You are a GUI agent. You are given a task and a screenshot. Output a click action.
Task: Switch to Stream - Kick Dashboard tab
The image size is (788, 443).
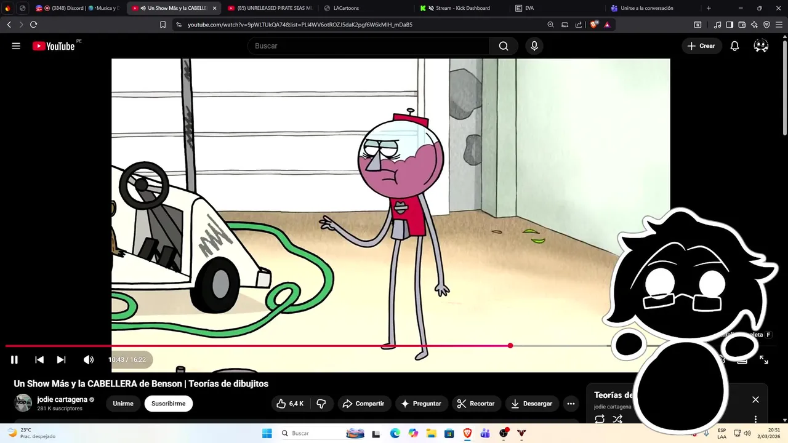click(x=462, y=8)
